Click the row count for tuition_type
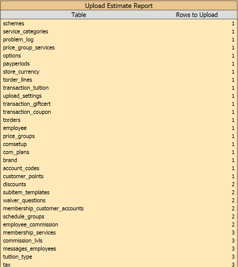The image size is (238, 267). pyautogui.click(x=233, y=257)
